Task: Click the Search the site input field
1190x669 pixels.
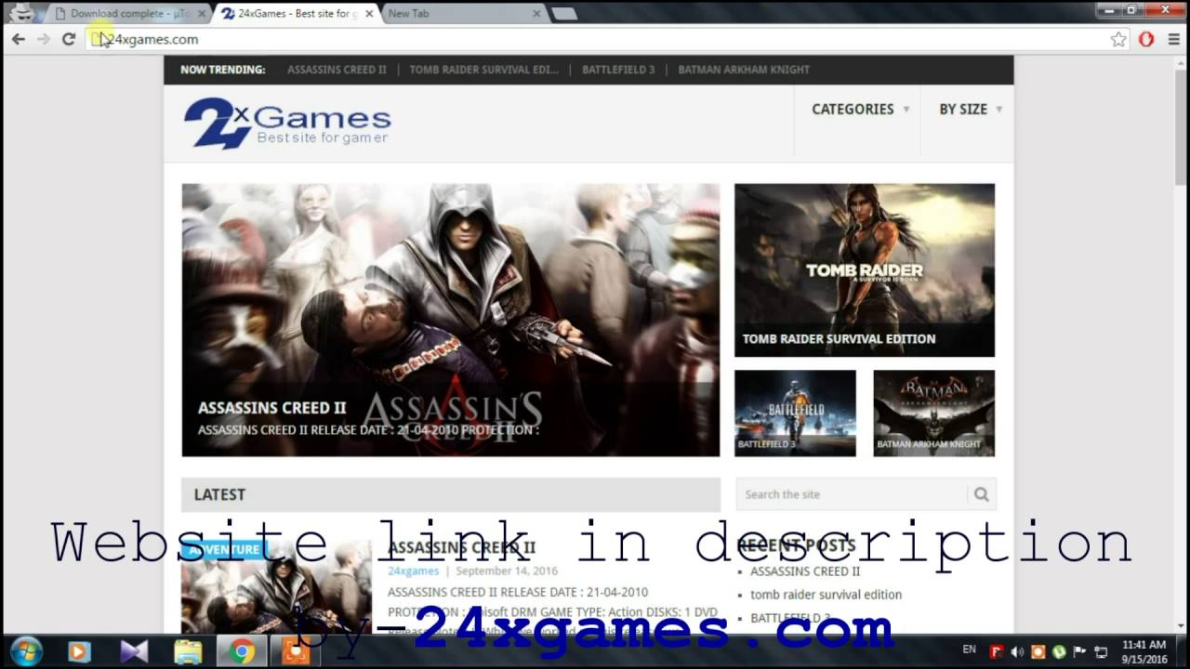Action: pyautogui.click(x=852, y=494)
